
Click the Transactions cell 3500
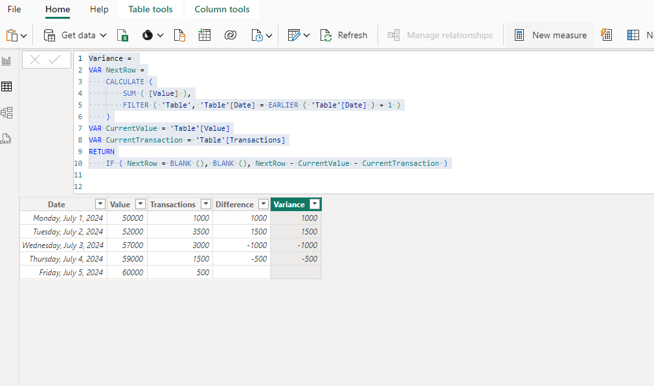[180, 232]
